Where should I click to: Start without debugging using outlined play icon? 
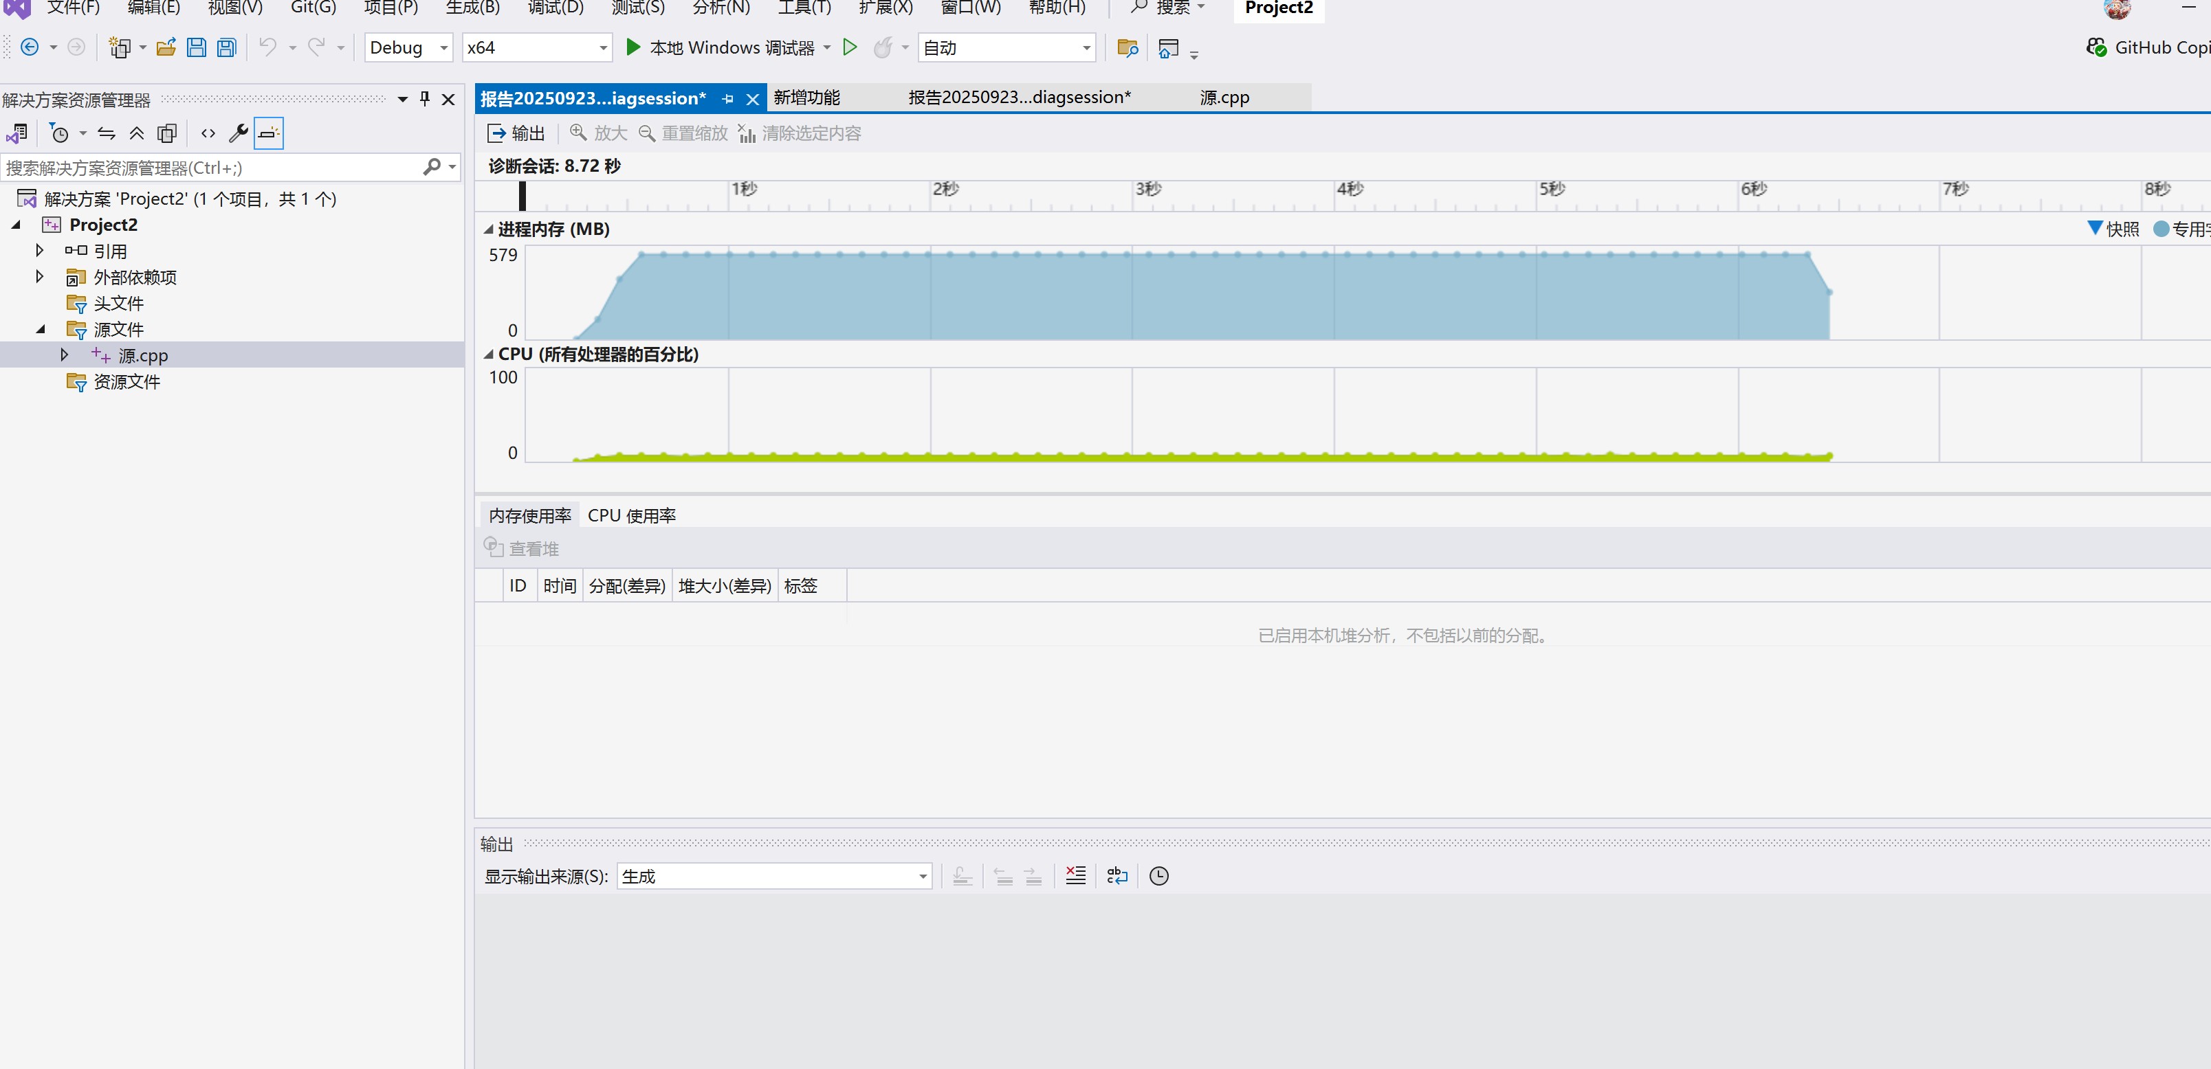pos(850,48)
